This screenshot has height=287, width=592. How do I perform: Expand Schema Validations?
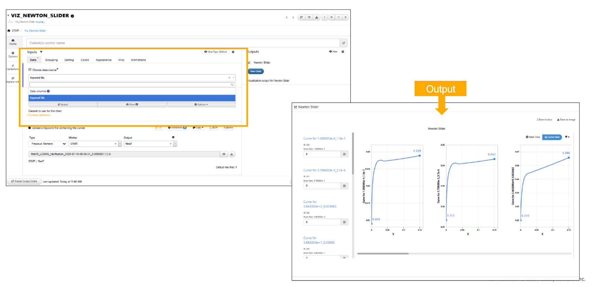tap(39, 115)
